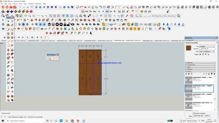Viewport: 219px width, 123px height.
Task: Select the Push/Pull tool in Large Tool Set
Action: [x=12, y=50]
